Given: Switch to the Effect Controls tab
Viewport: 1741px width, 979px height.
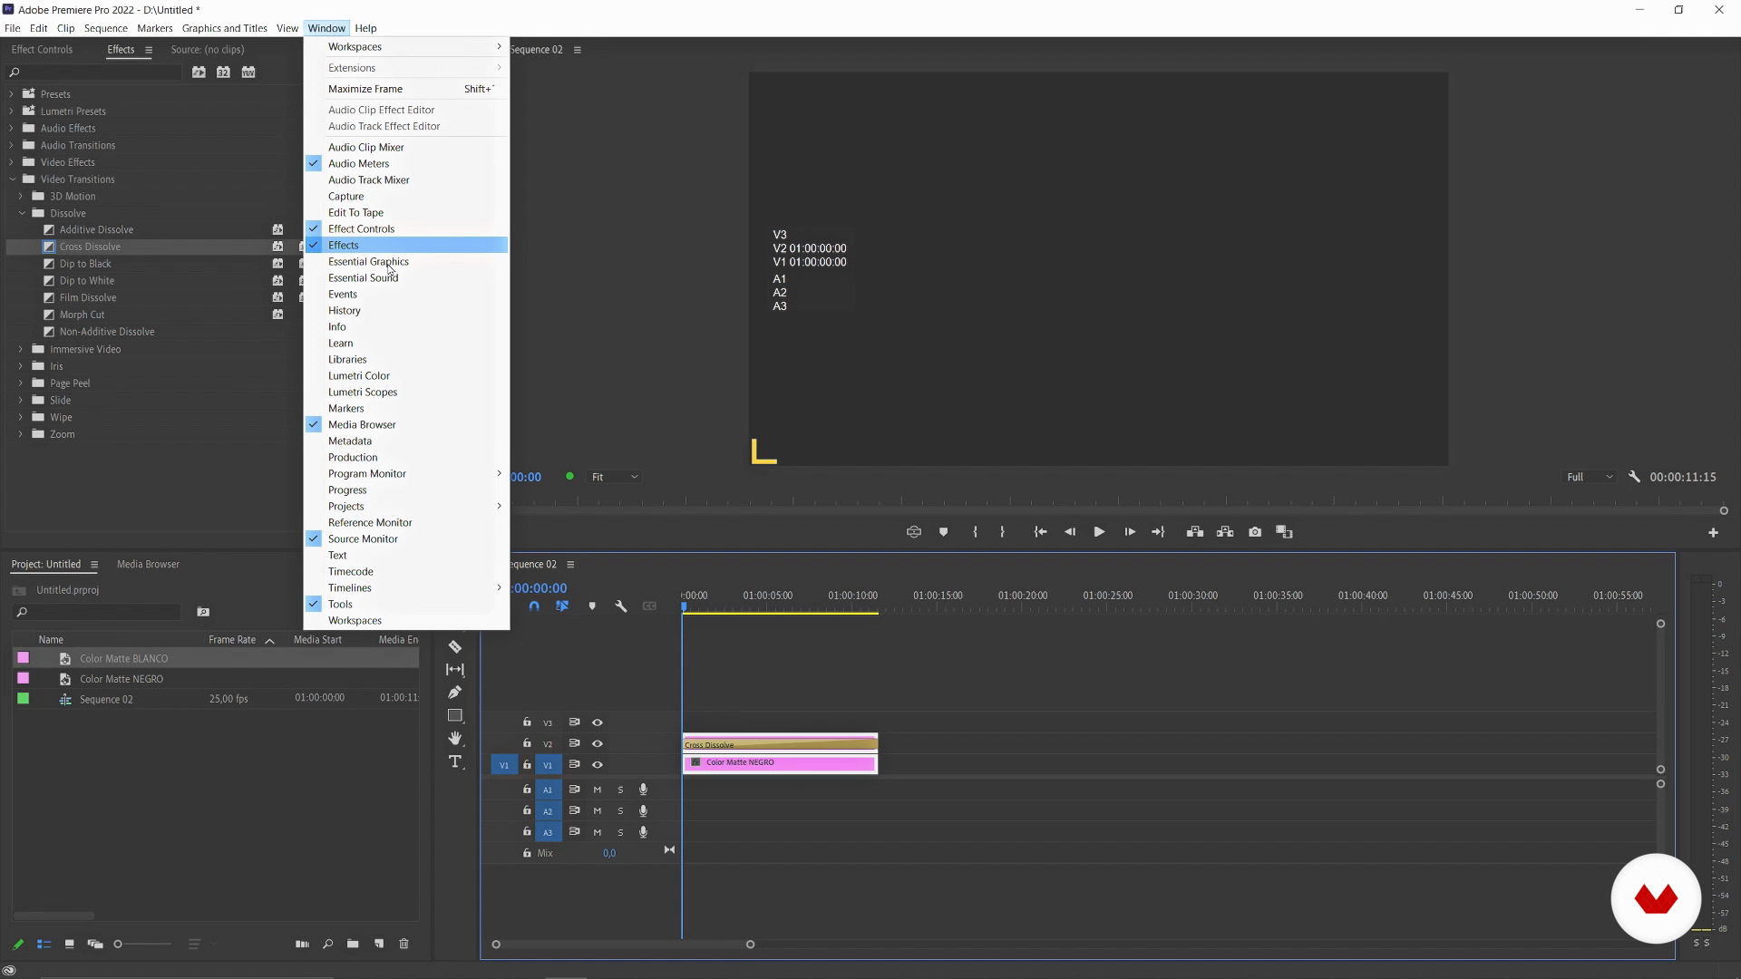Looking at the screenshot, I should (42, 50).
